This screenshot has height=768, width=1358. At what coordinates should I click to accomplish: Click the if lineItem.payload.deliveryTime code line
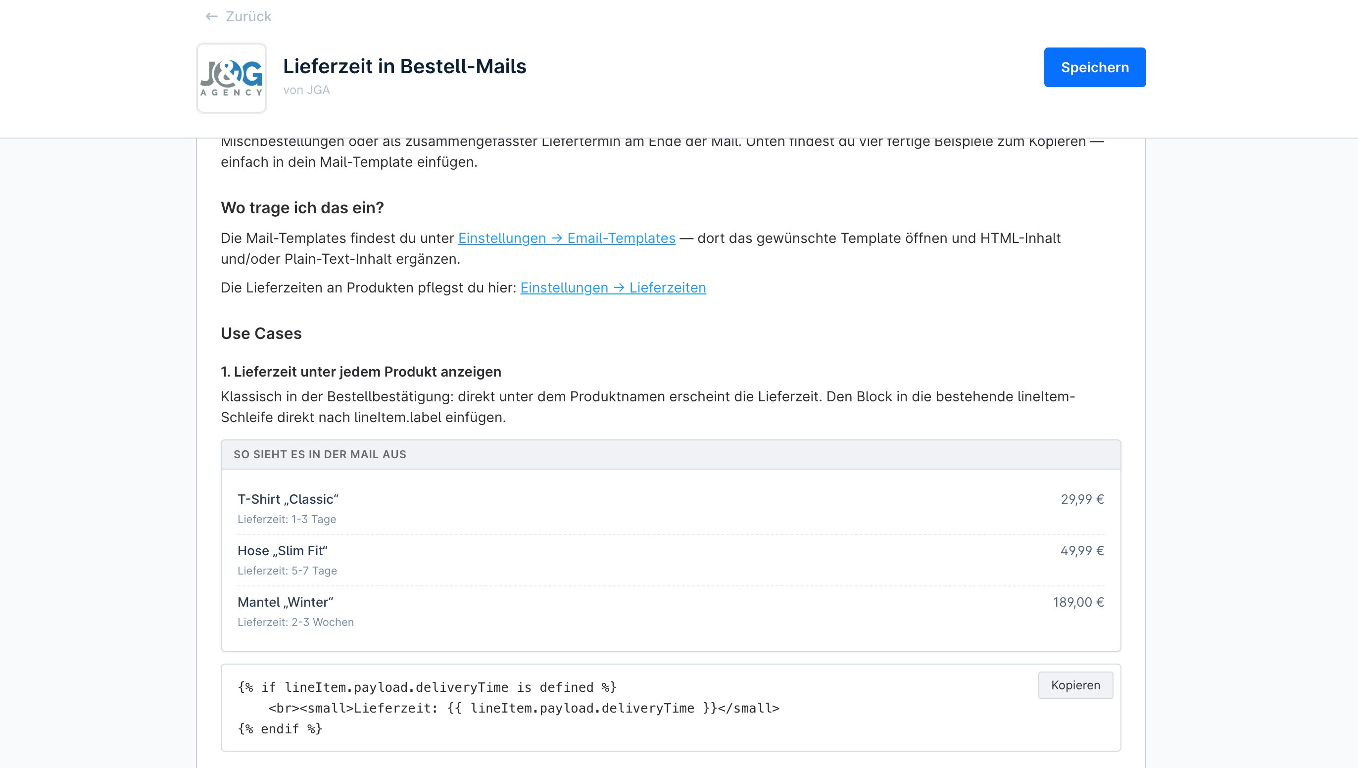[x=427, y=687]
